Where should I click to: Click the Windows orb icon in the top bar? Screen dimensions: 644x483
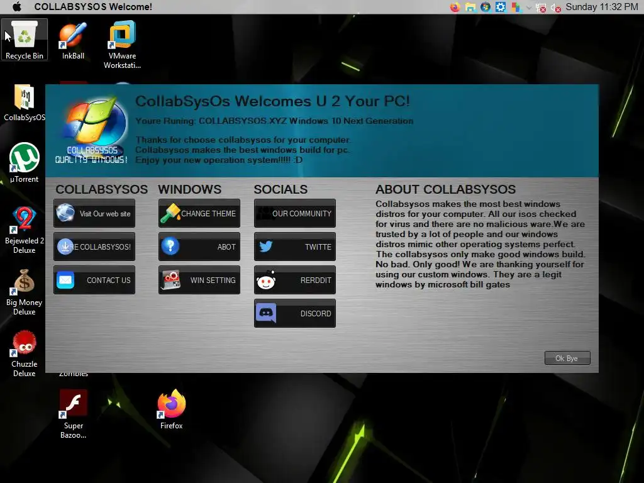coord(486,7)
